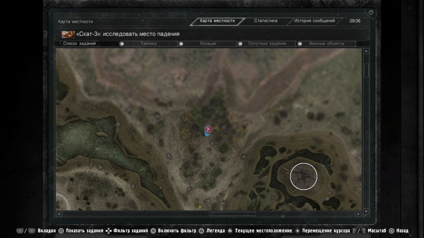The height and width of the screenshot is (238, 424).
Task: Click the vertical scrollbar thumb
Action: click(366, 70)
